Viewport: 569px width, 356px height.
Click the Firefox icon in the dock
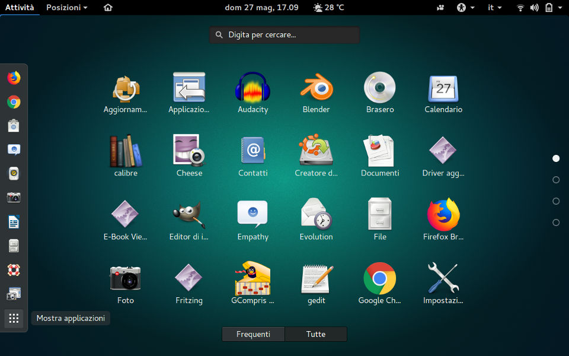14,78
